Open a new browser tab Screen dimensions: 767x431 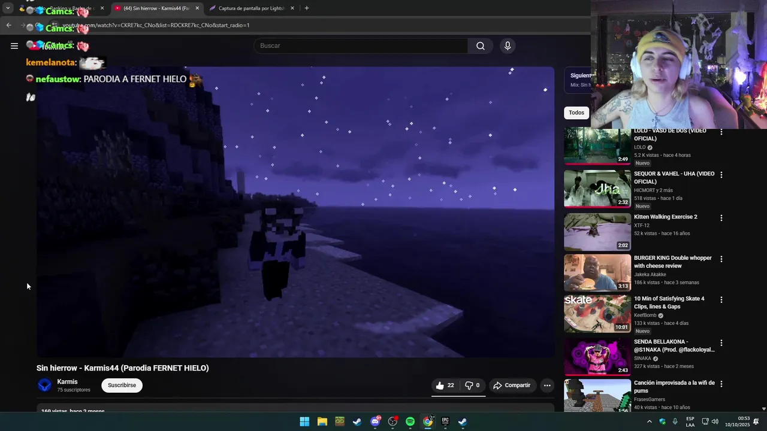307,8
